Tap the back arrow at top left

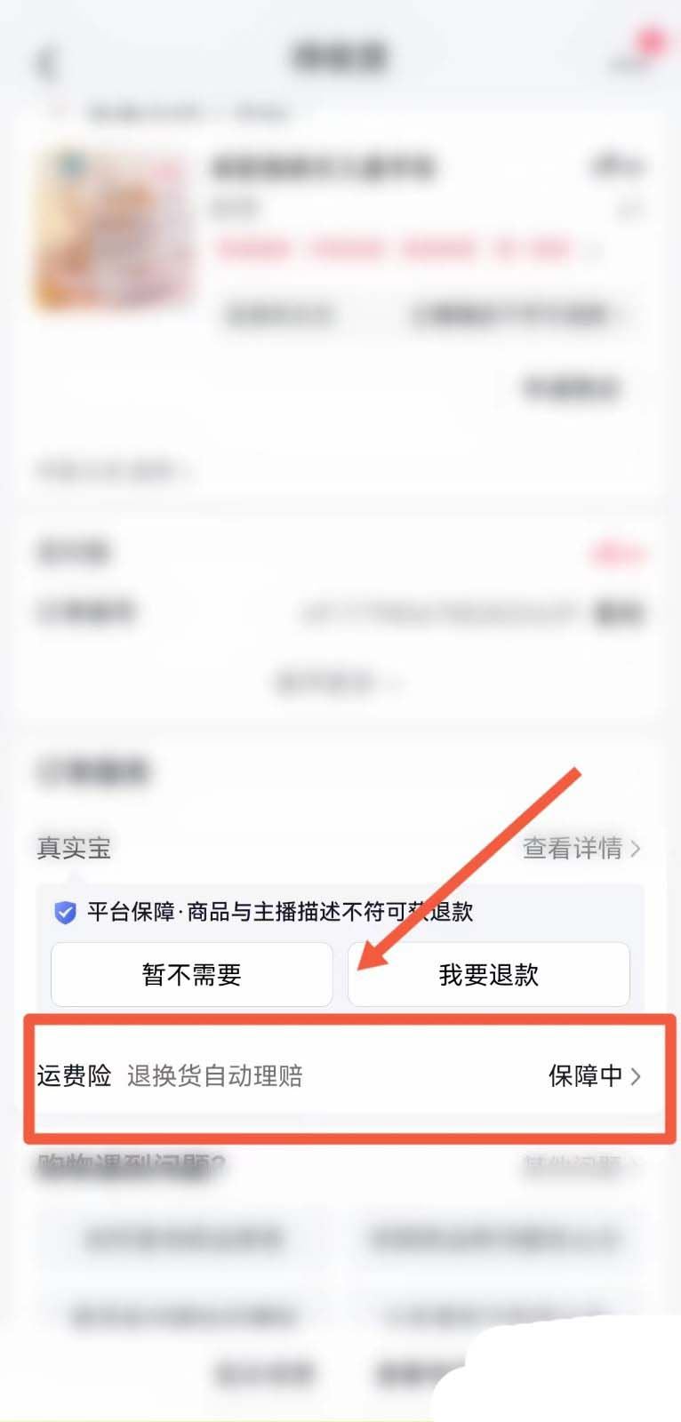tap(46, 64)
